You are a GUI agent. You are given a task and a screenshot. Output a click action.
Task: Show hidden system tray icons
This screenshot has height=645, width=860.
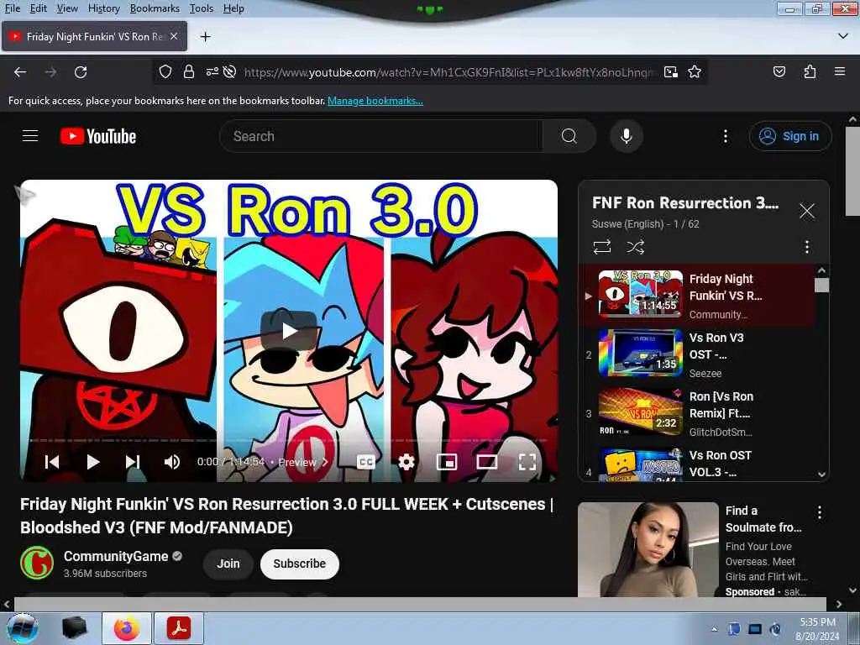pyautogui.click(x=714, y=629)
